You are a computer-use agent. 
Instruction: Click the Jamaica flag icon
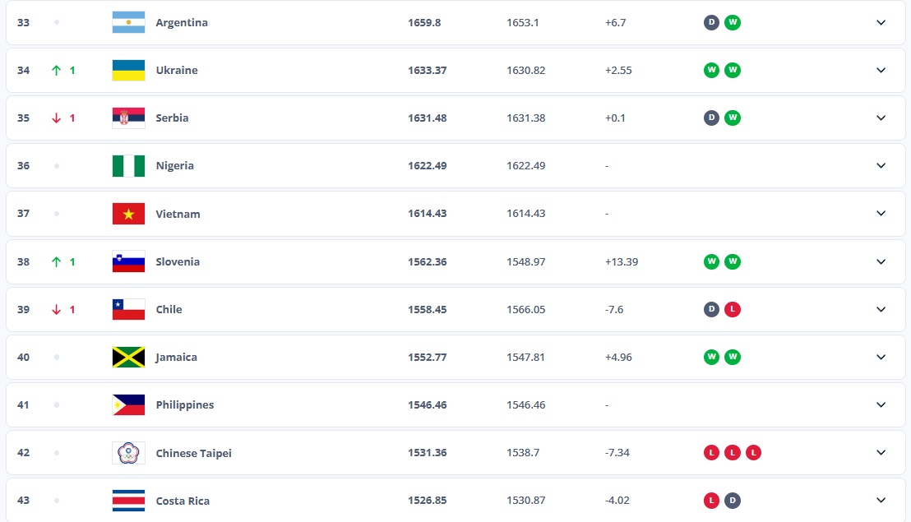point(128,357)
